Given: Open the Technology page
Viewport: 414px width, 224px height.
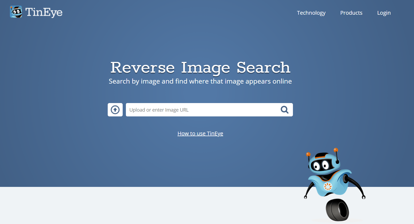Looking at the screenshot, I should pyautogui.click(x=311, y=13).
